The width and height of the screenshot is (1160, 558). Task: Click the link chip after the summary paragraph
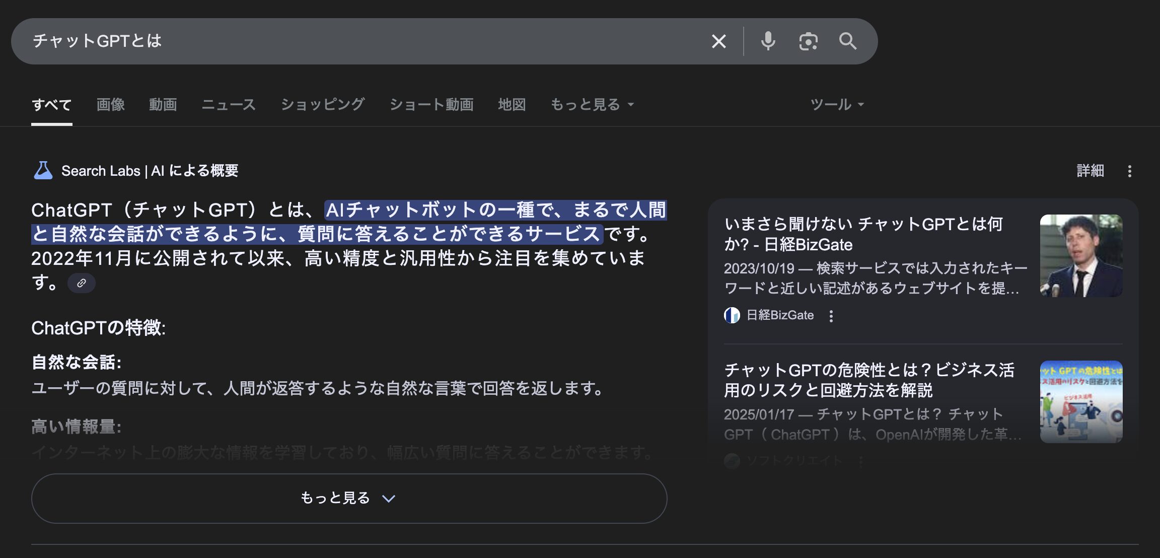[82, 283]
